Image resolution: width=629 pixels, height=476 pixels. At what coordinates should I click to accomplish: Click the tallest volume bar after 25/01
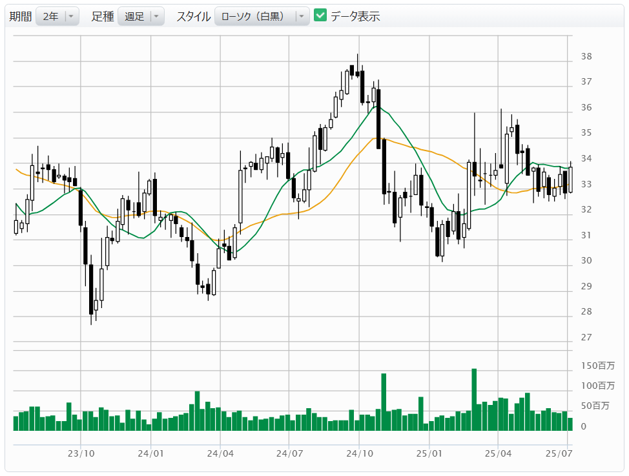[x=474, y=400]
